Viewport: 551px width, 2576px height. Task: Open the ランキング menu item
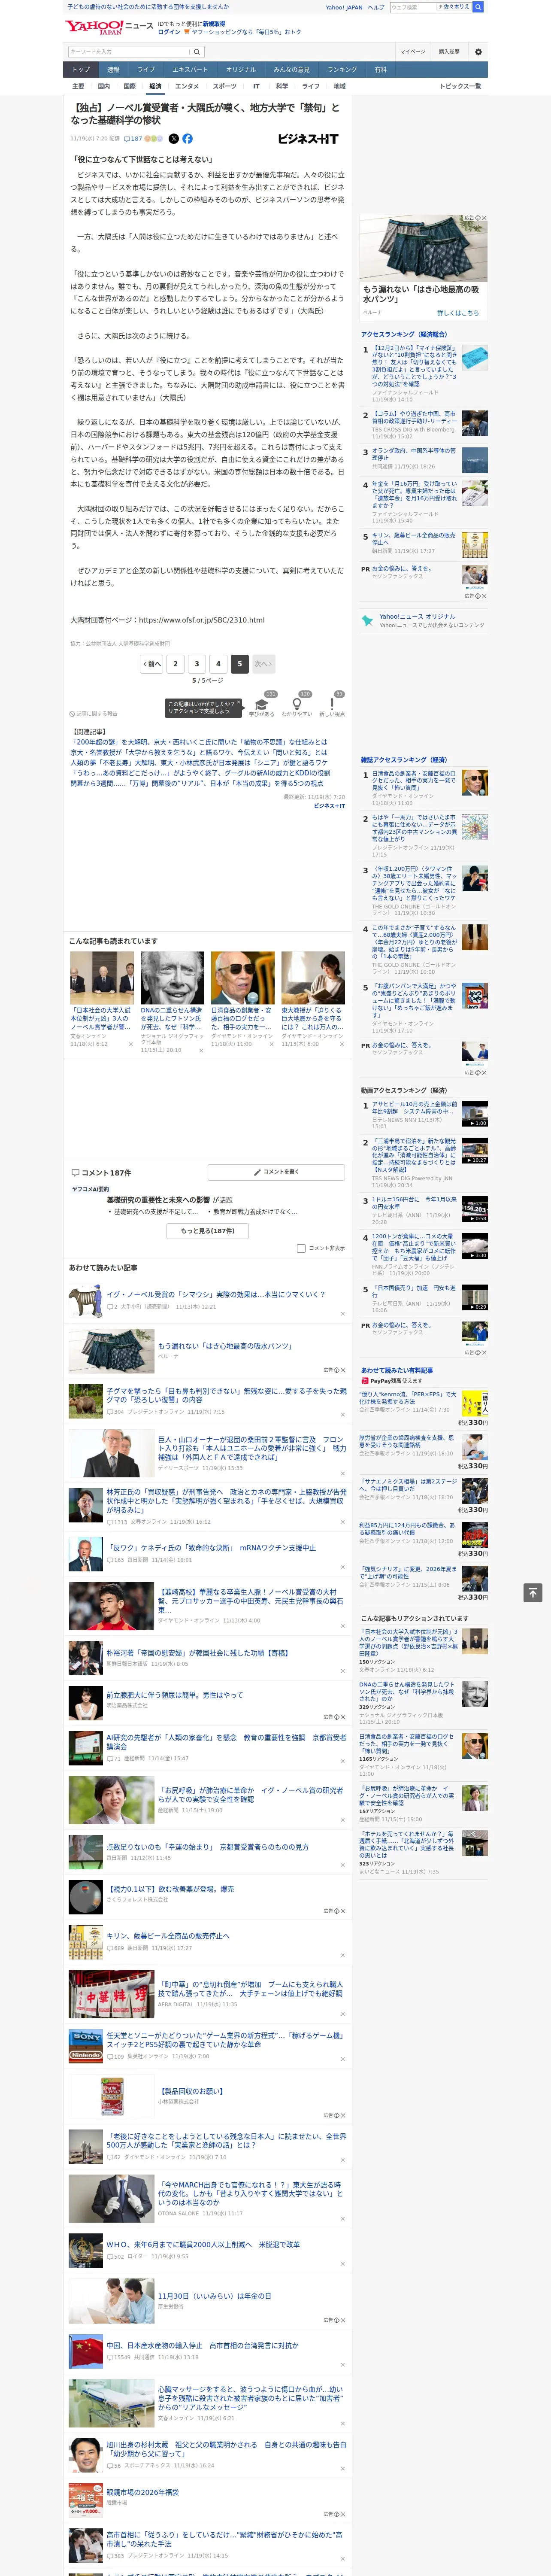point(342,69)
